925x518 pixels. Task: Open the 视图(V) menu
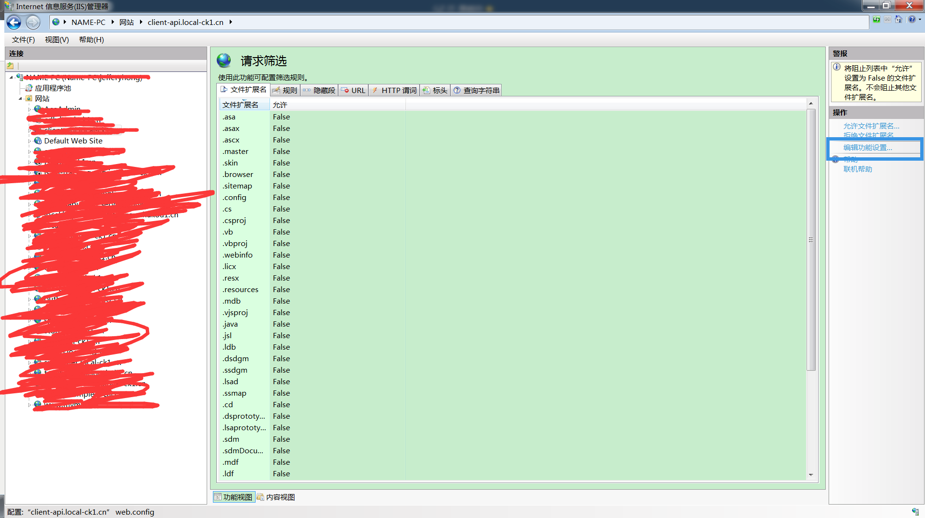[57, 39]
